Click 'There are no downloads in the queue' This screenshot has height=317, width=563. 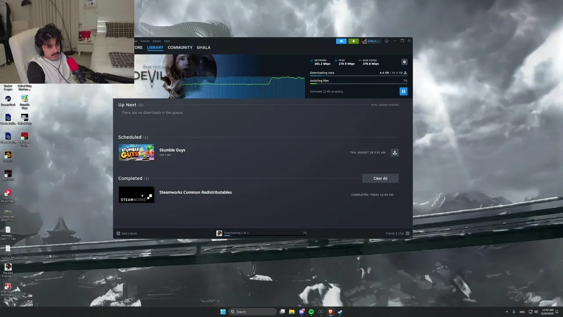tap(152, 113)
